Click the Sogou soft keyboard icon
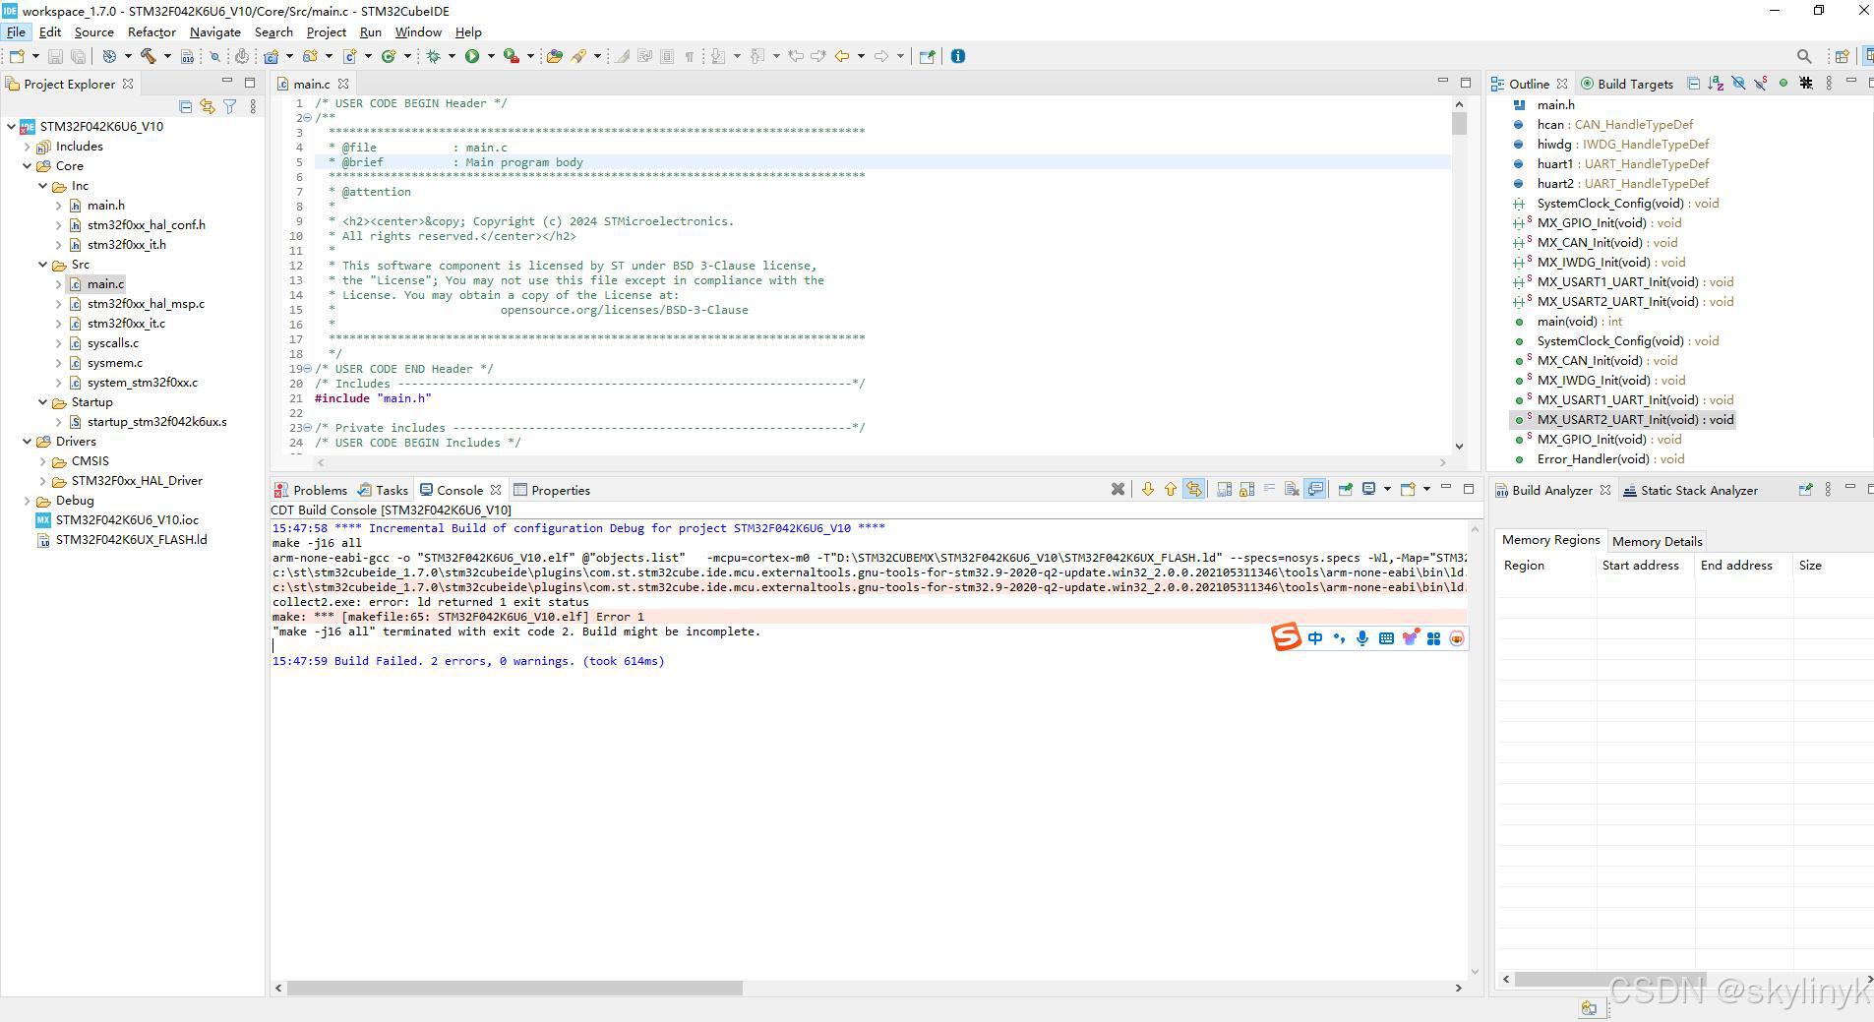Screen dimensions: 1874x1022 tap(1386, 638)
